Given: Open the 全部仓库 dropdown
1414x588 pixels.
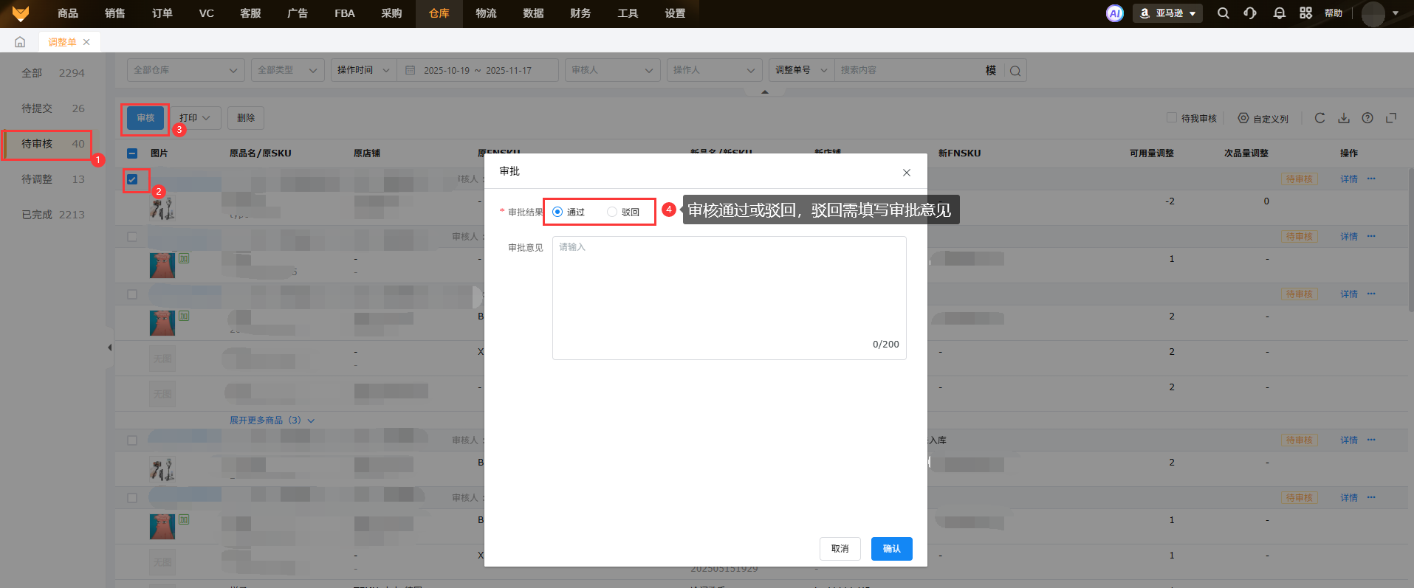Looking at the screenshot, I should (x=185, y=70).
